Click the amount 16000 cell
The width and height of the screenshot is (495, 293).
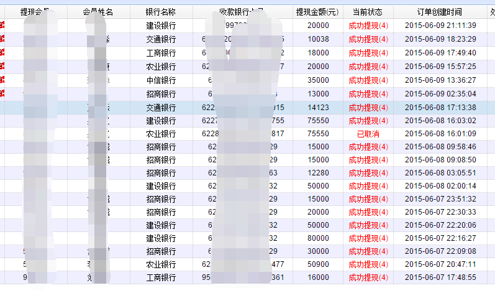coord(318,277)
